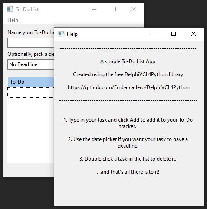
Task: Maximize the To-Do List window
Action: 114,10
